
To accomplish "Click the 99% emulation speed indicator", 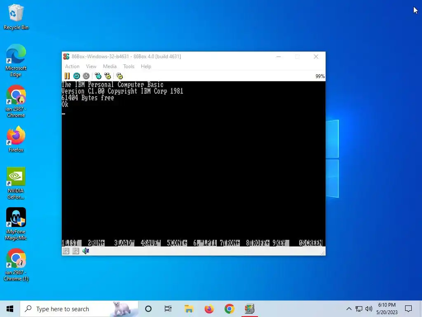I will [320, 76].
